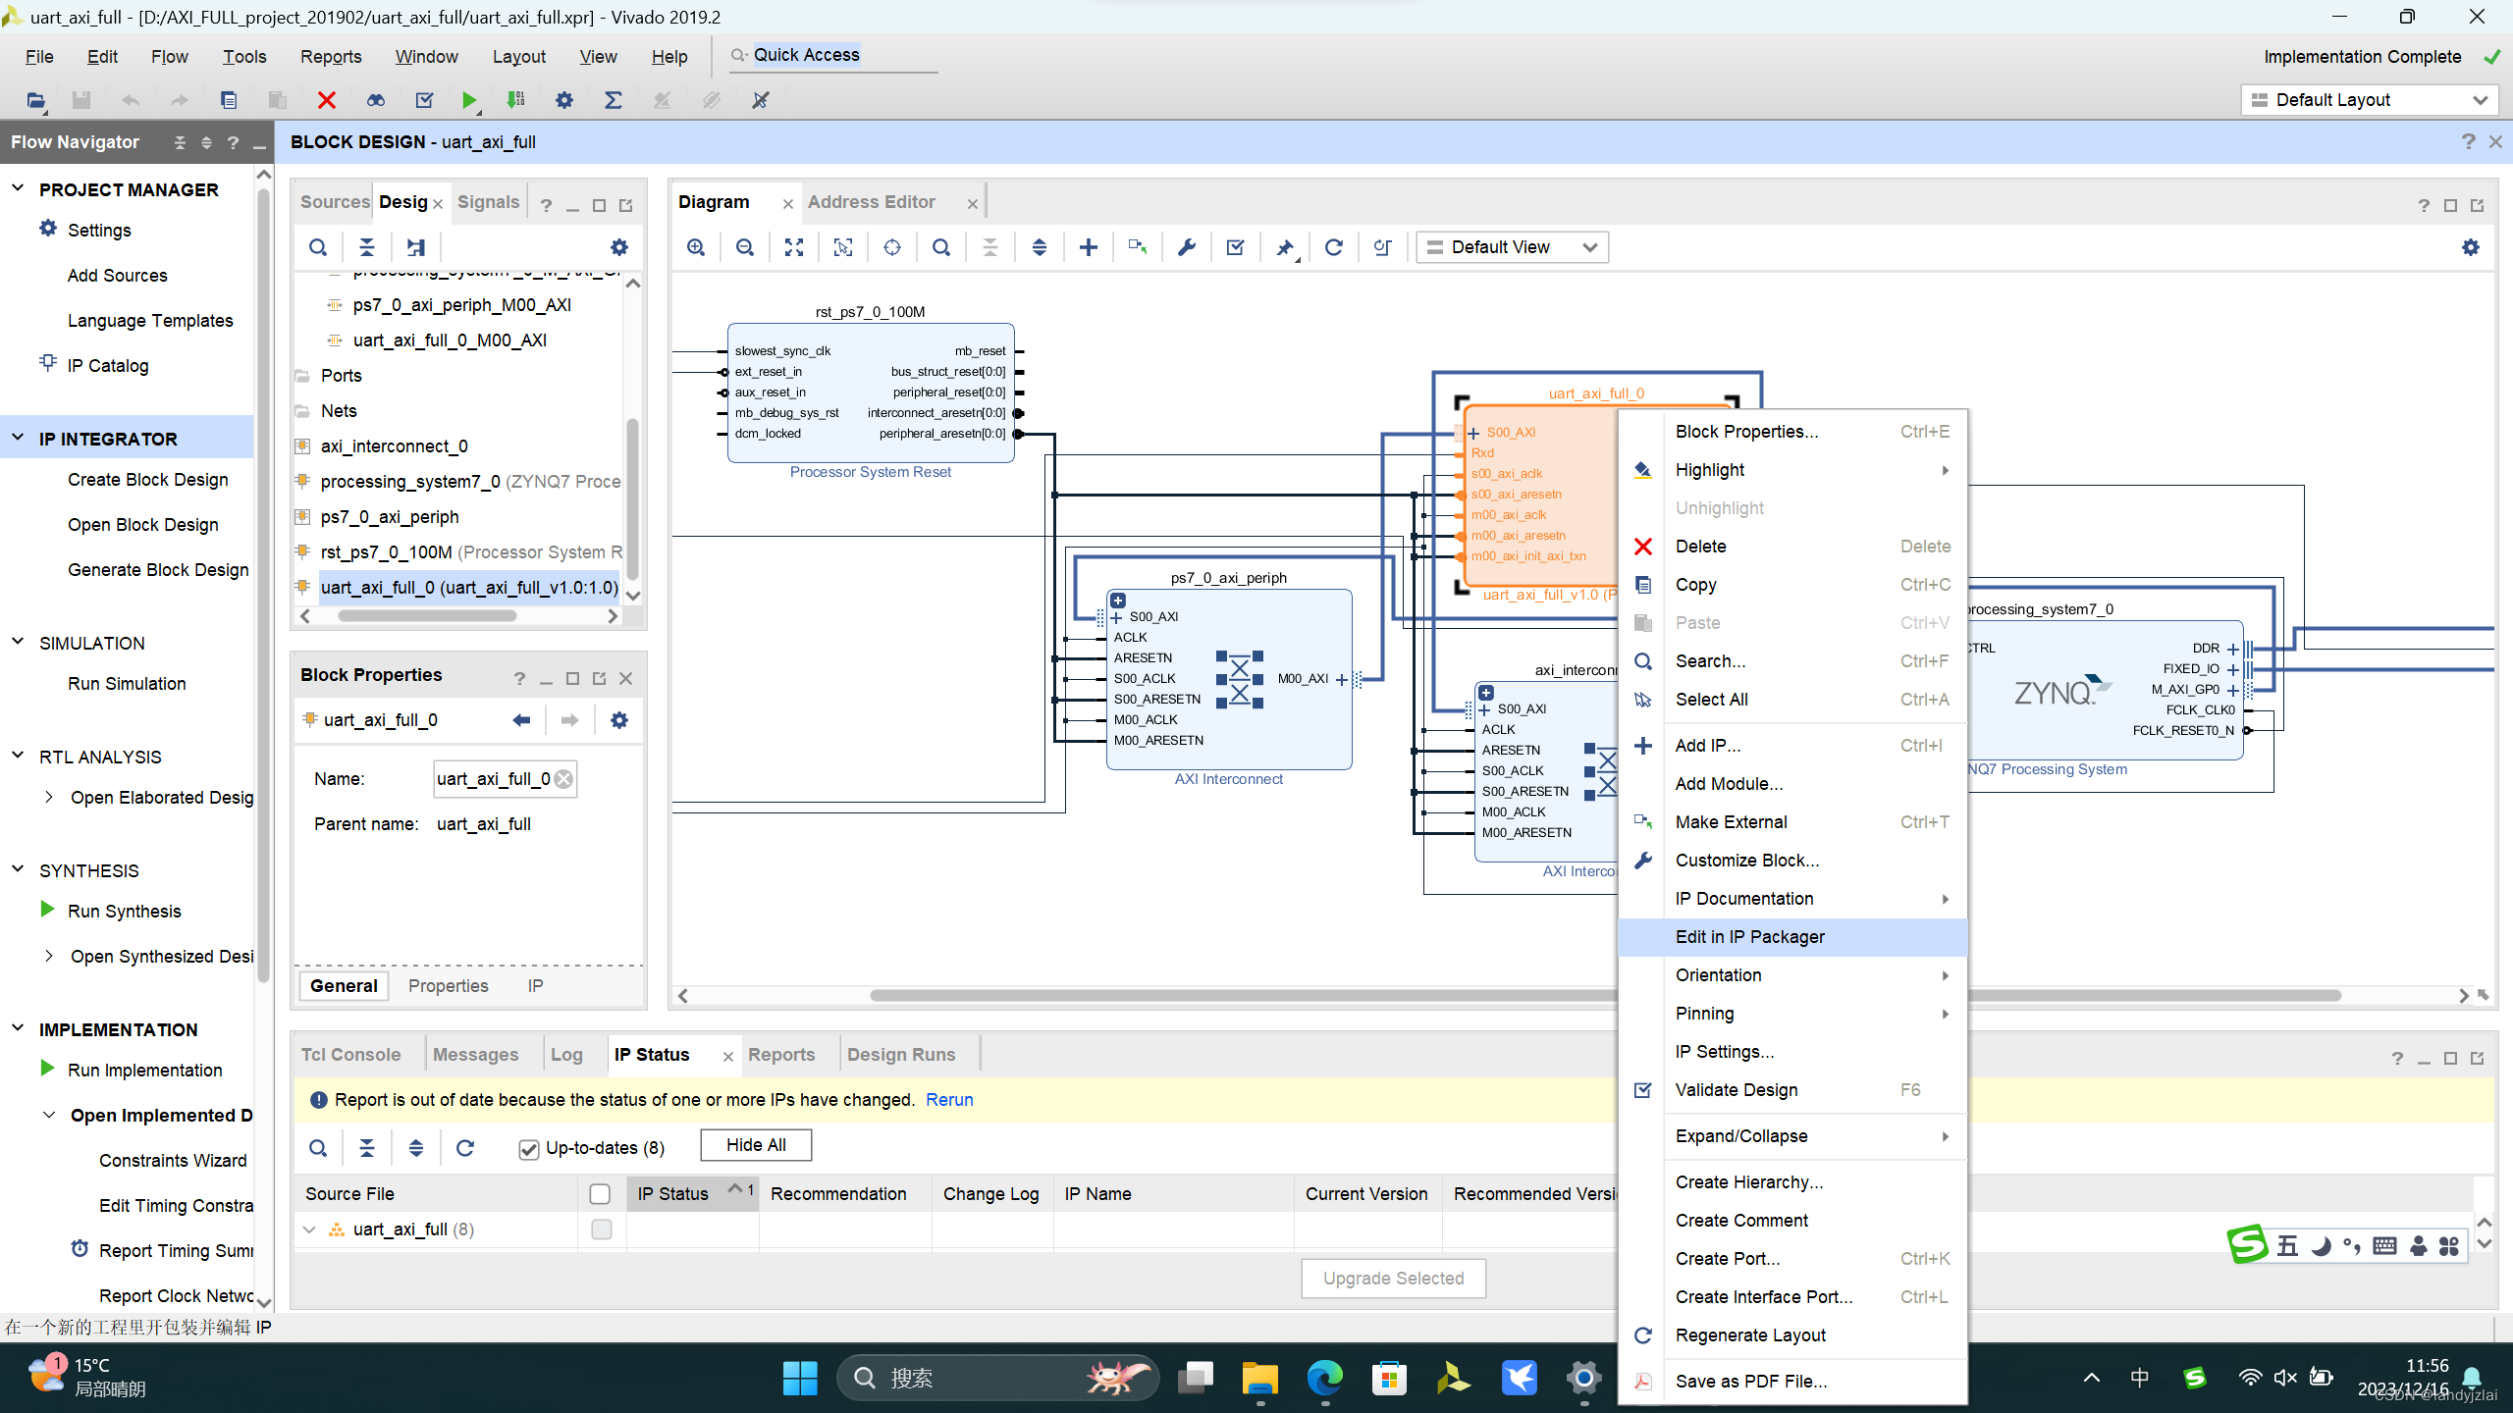Viewport: 2513px width, 1413px height.
Task: Click the Upgrade Selected button
Action: click(x=1395, y=1279)
